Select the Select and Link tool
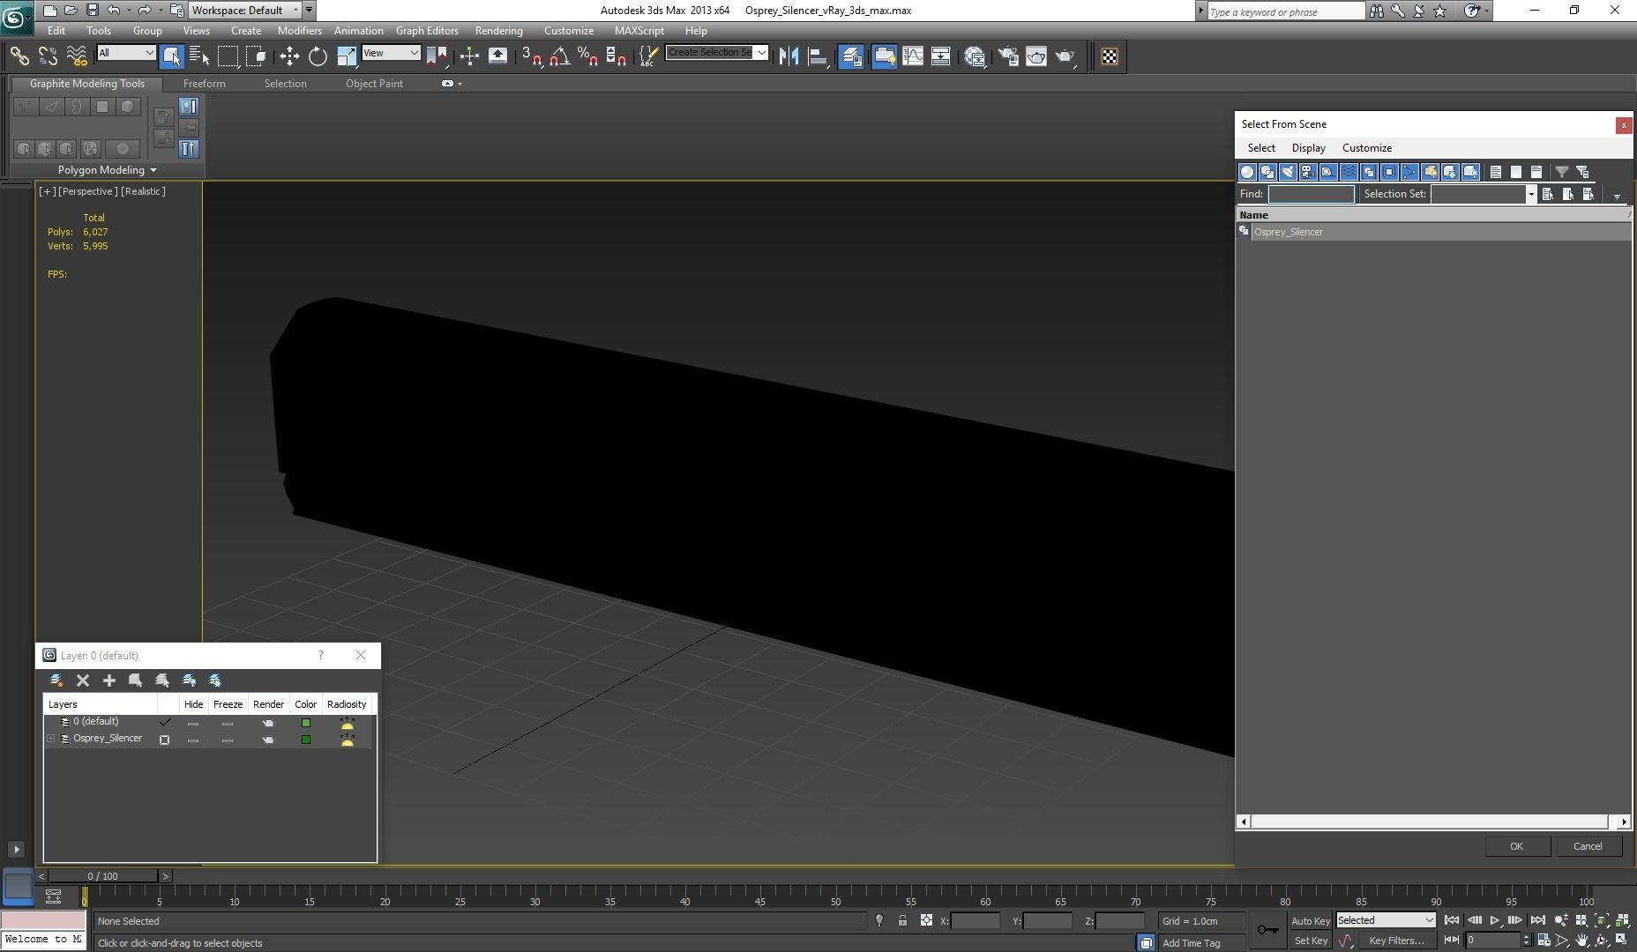The width and height of the screenshot is (1637, 952). [19, 56]
